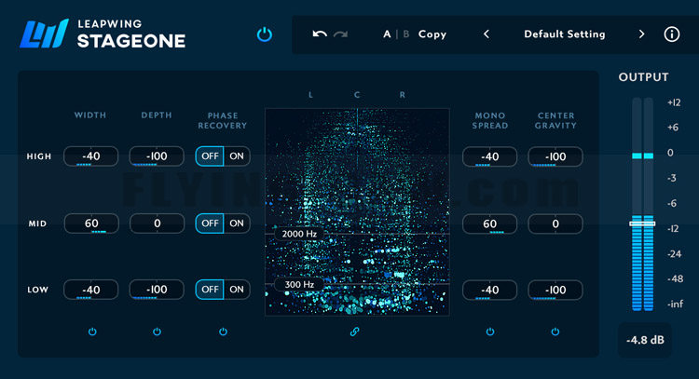The height and width of the screenshot is (379, 699).
Task: Click the -4.8 dB output value box
Action: pyautogui.click(x=645, y=340)
